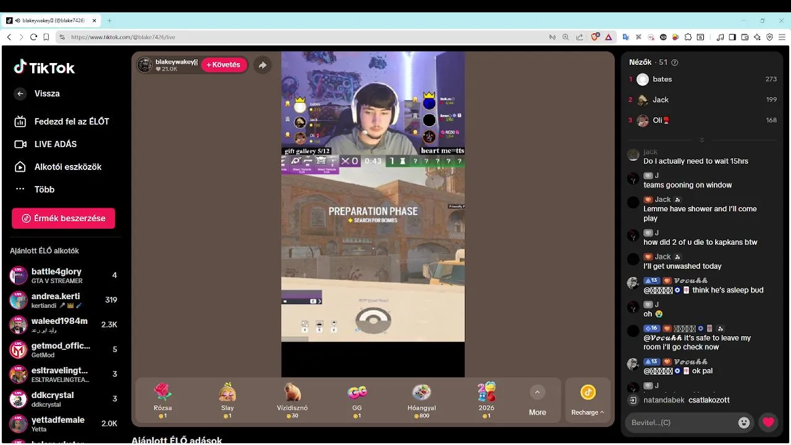Open the emoji picker in chat
This screenshot has height=445, width=791.
tap(744, 423)
